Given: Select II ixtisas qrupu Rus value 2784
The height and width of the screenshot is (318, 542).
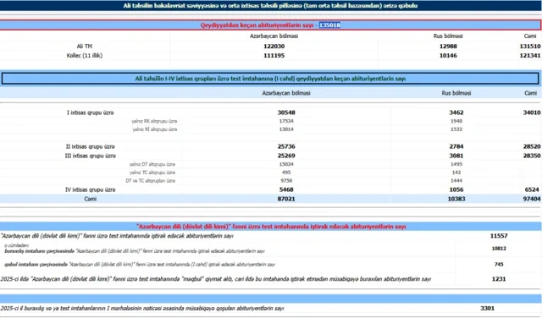Looking at the screenshot, I should click(x=456, y=146).
